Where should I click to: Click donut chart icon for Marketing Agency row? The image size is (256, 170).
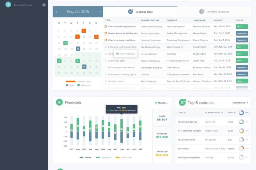241,122
